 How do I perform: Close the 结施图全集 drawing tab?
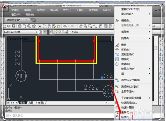26,20
